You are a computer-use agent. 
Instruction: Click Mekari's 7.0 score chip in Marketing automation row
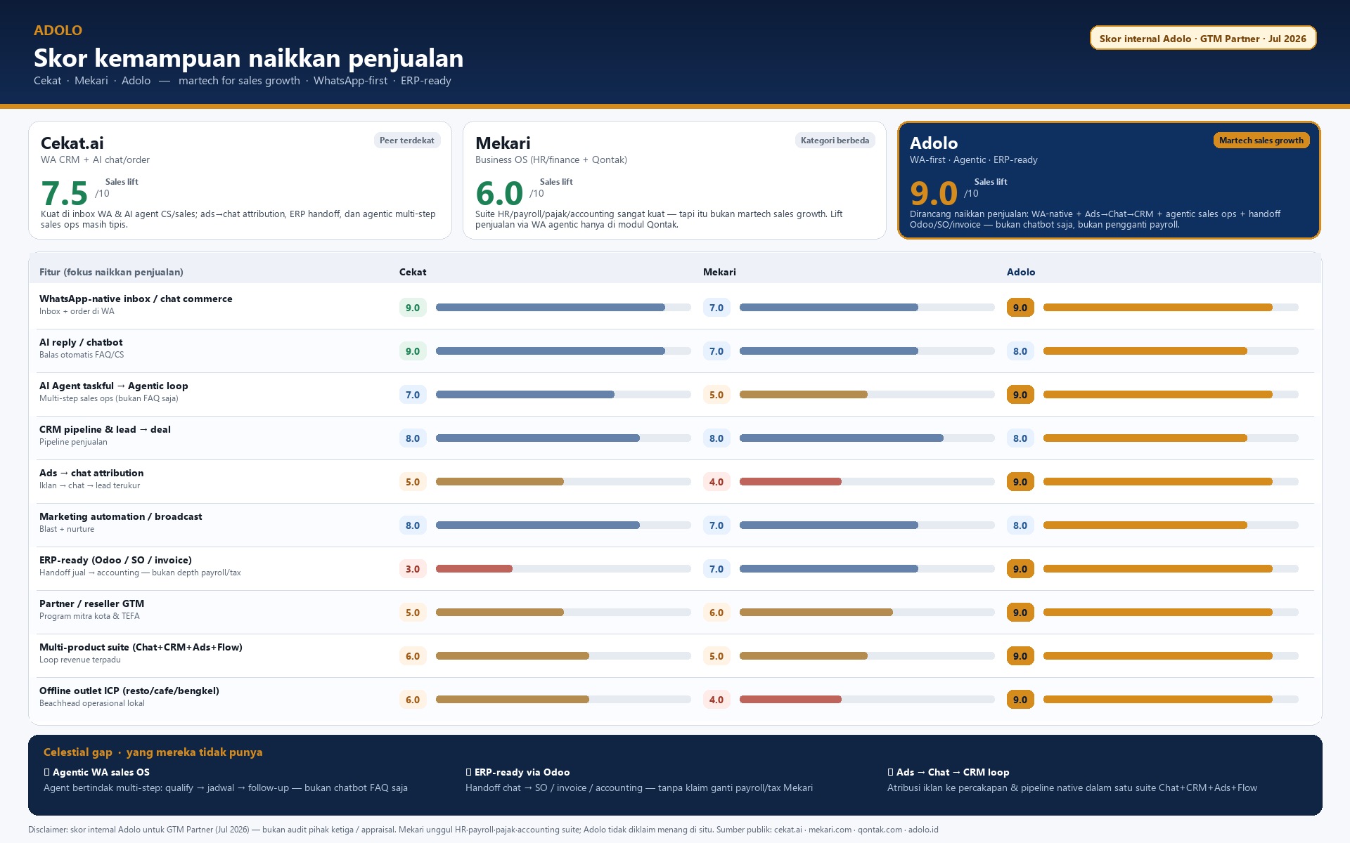pyautogui.click(x=716, y=525)
